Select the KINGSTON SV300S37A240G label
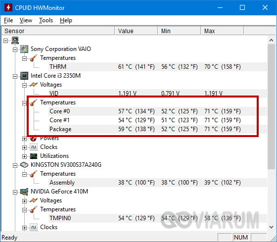Screen dimensions: 277x242 click(x=66, y=165)
